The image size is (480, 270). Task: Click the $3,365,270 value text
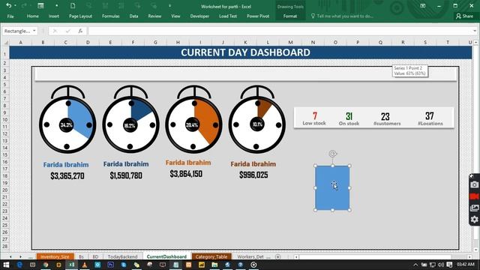click(67, 175)
